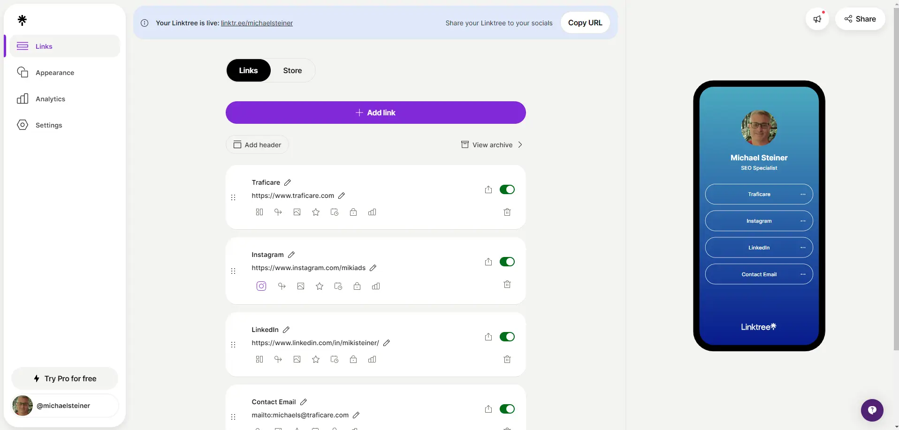Go to Links in the sidebar
The height and width of the screenshot is (430, 899).
(65, 46)
